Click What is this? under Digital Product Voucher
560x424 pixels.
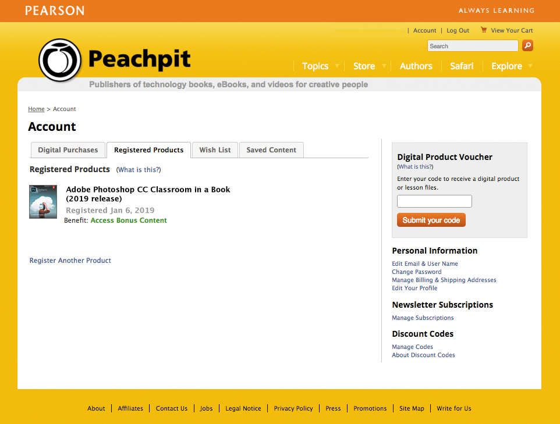(415, 167)
